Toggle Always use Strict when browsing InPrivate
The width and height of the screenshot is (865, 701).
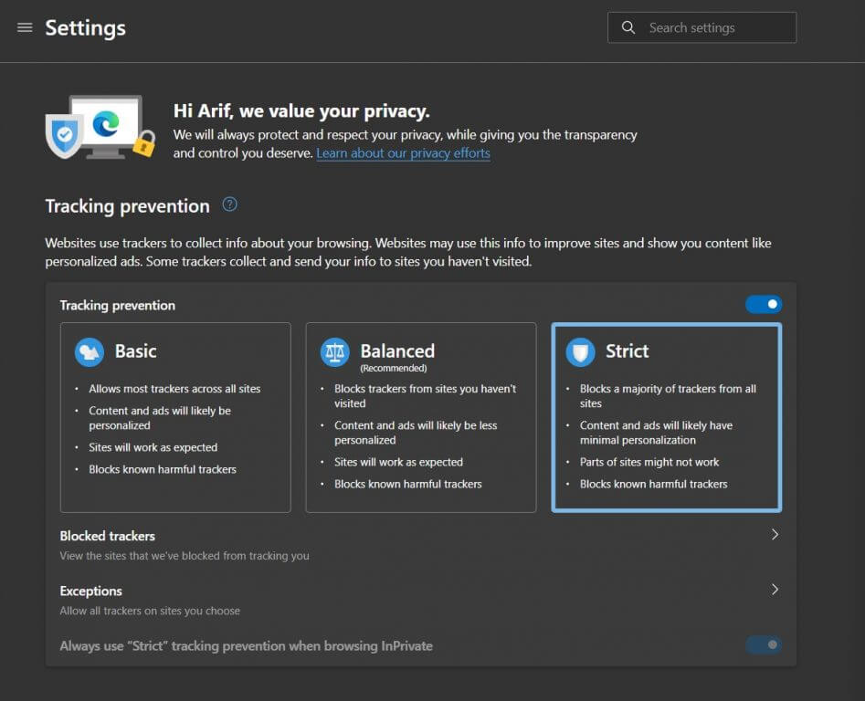click(764, 644)
